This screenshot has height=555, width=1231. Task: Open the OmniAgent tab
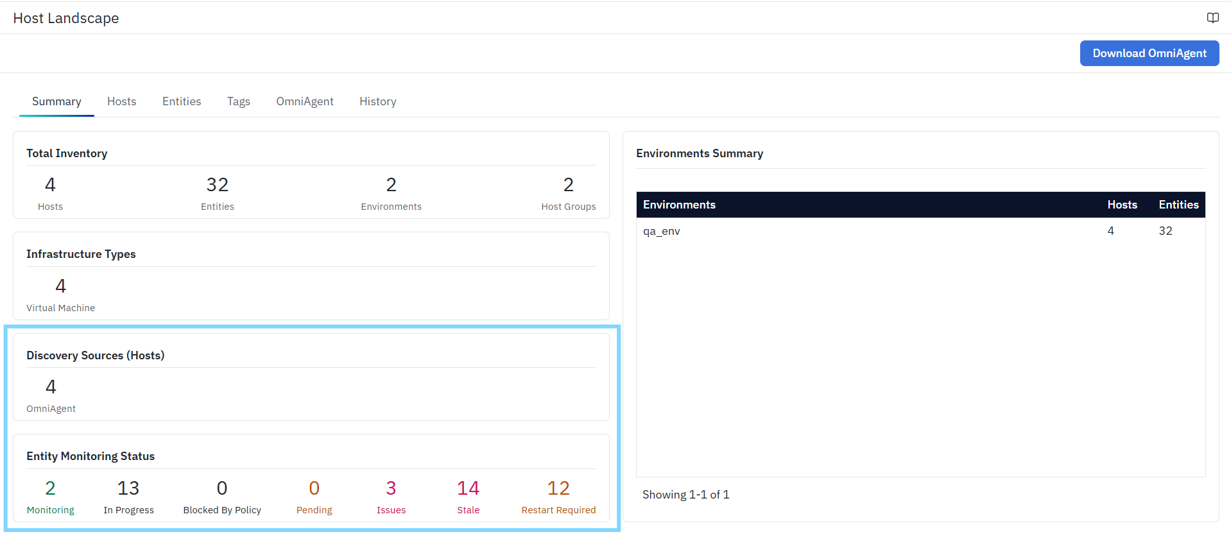coord(305,101)
